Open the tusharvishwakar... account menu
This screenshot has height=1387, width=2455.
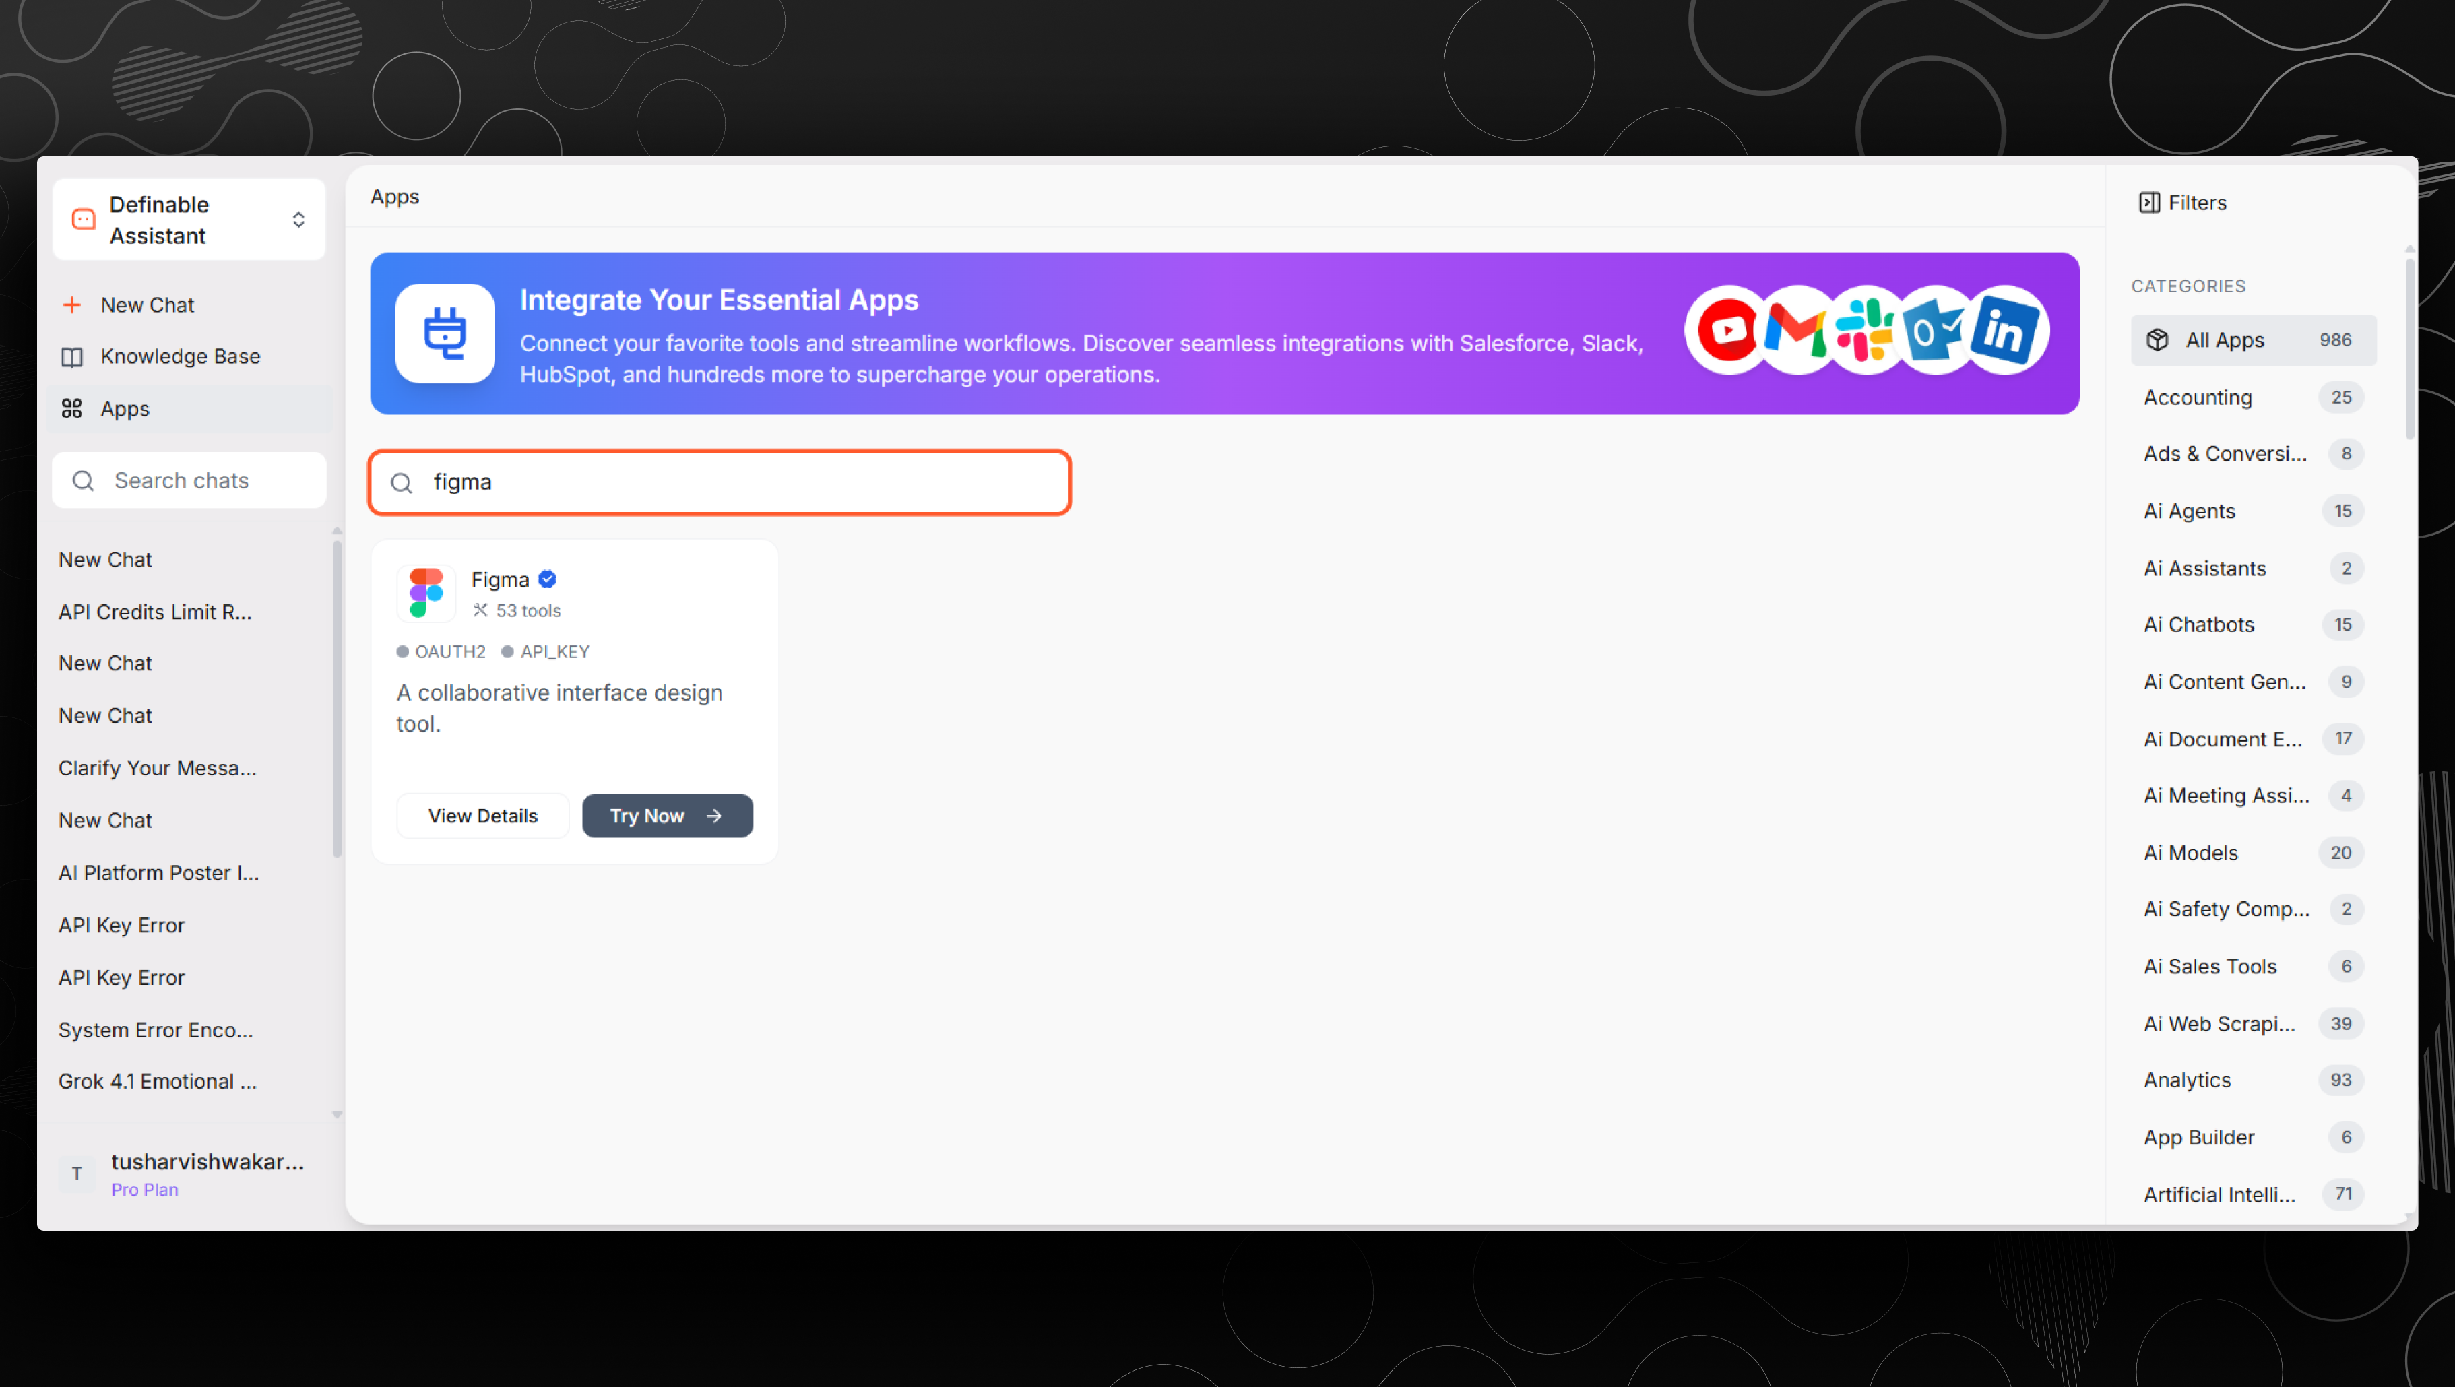tap(189, 1173)
